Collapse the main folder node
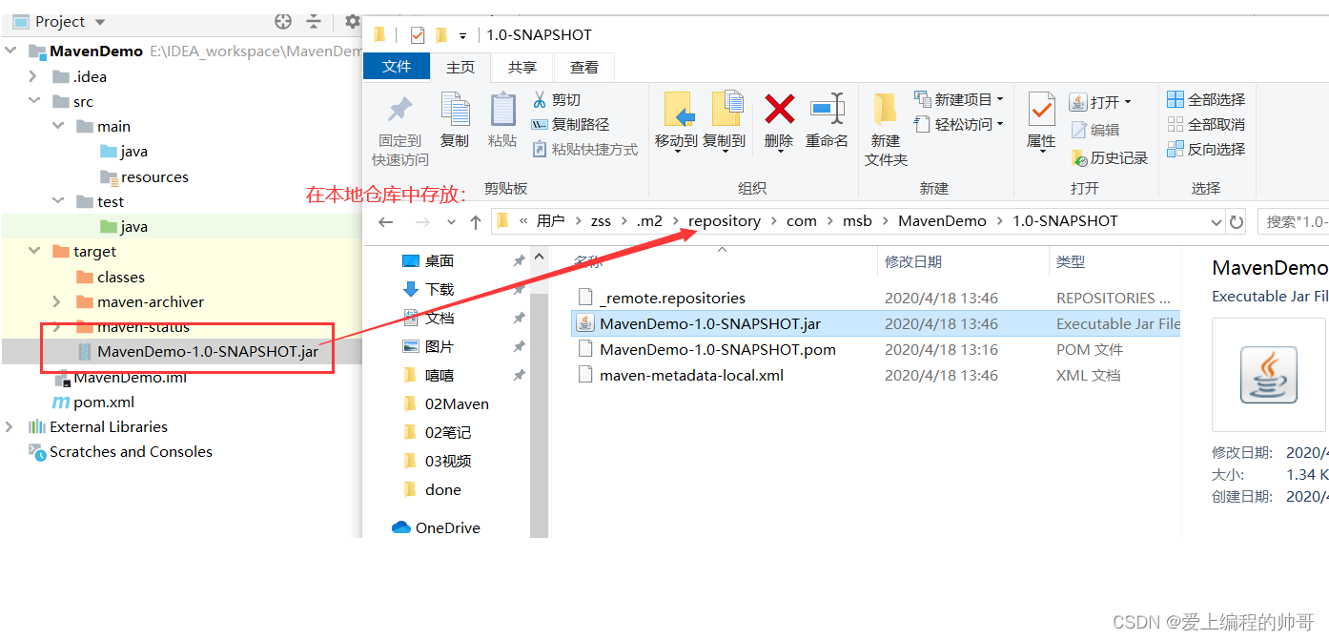 point(58,126)
